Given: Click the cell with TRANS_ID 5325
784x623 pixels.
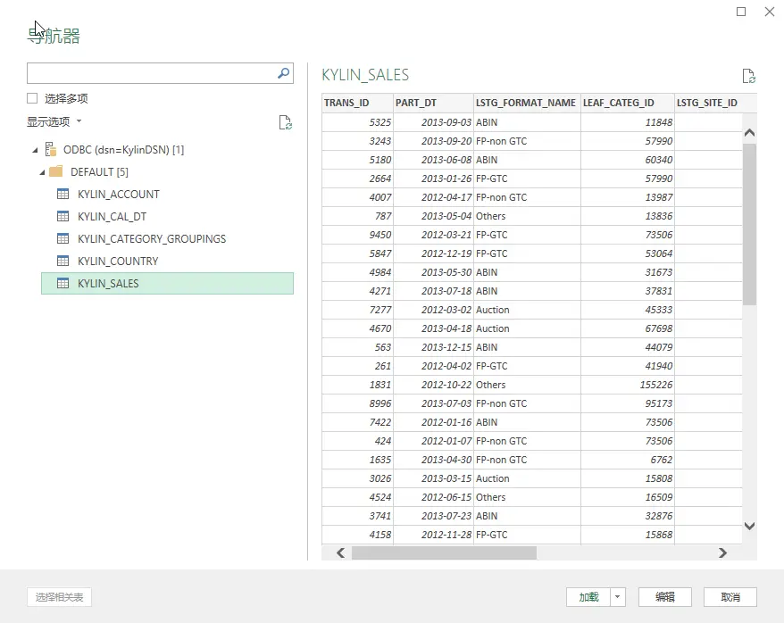Looking at the screenshot, I should [x=357, y=122].
